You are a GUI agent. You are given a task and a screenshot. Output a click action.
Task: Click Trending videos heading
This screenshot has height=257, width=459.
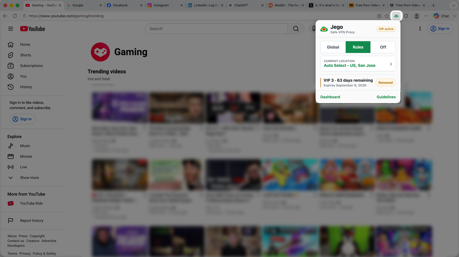[107, 72]
